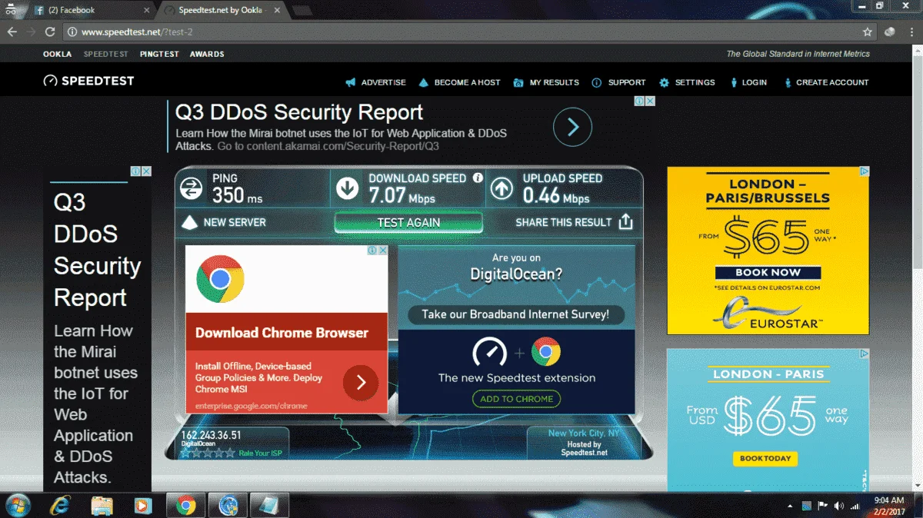The height and width of the screenshot is (518, 923).
Task: Bookmark this page with the star icon
Action: 868,32
